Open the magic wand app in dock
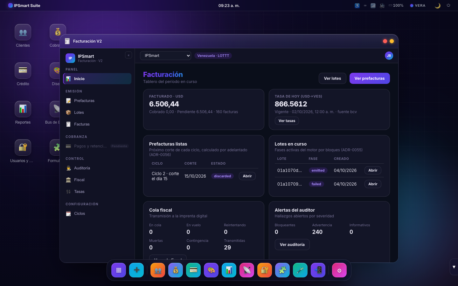Viewport: 458px width, 286px height. click(300, 270)
